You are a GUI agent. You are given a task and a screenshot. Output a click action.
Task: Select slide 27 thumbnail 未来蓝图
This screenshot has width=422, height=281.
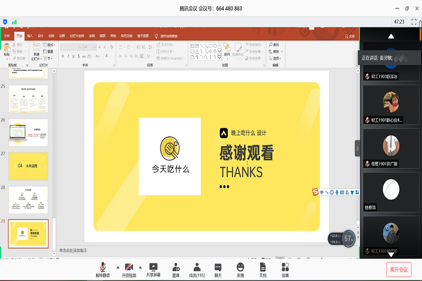click(28, 166)
